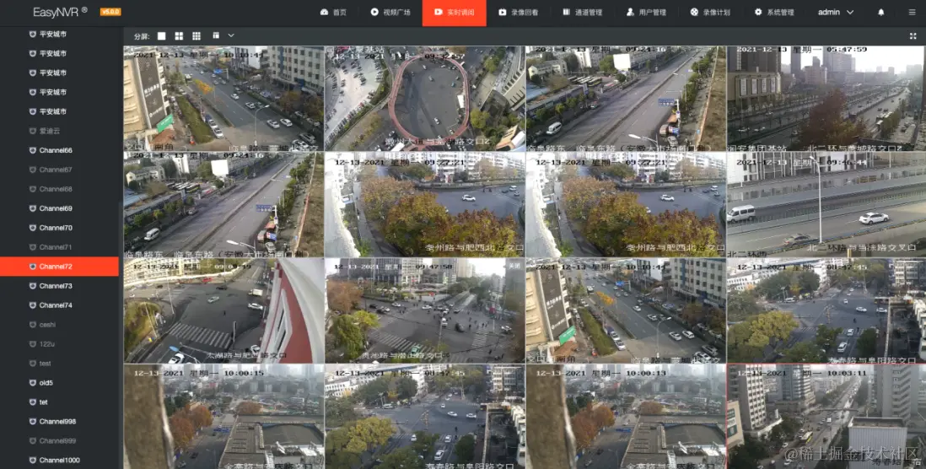The width and height of the screenshot is (926, 469).
Task: Select the highlighted Channel72 row
Action: 59,267
